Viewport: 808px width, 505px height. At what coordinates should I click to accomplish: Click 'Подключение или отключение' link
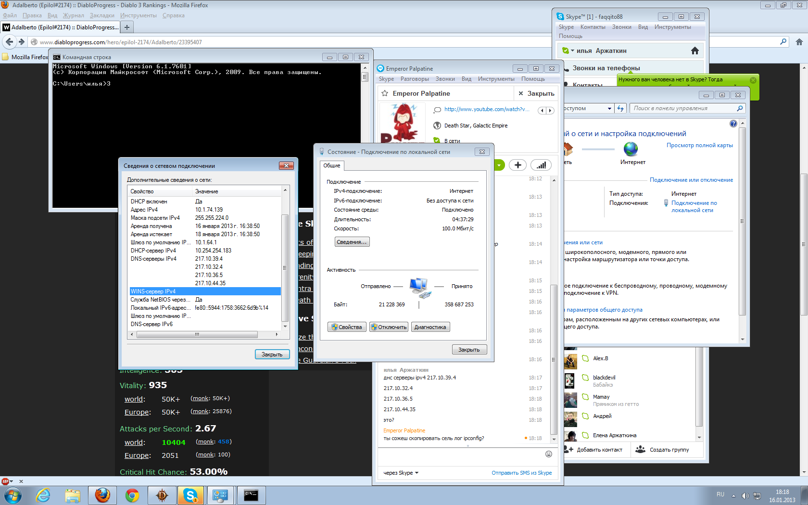pyautogui.click(x=692, y=180)
